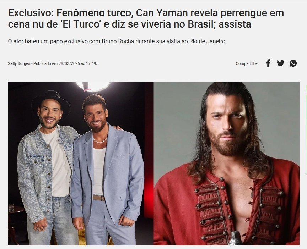
Task: Share the article on Facebook
Action: tap(268, 63)
